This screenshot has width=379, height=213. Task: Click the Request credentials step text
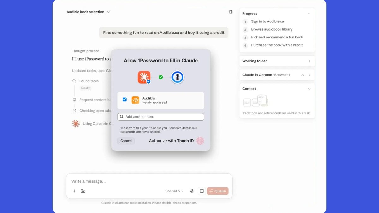(x=95, y=100)
